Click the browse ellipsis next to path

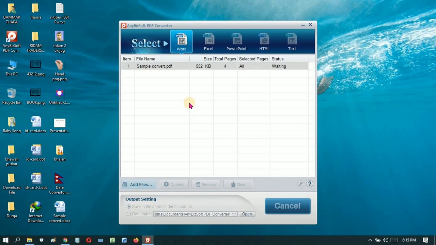click(x=234, y=214)
